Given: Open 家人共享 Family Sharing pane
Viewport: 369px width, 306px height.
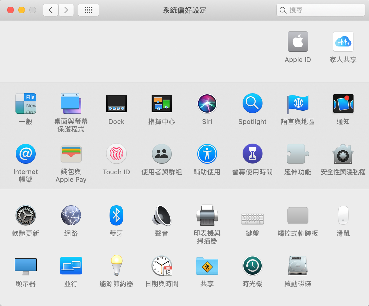Looking at the screenshot, I should click(343, 42).
